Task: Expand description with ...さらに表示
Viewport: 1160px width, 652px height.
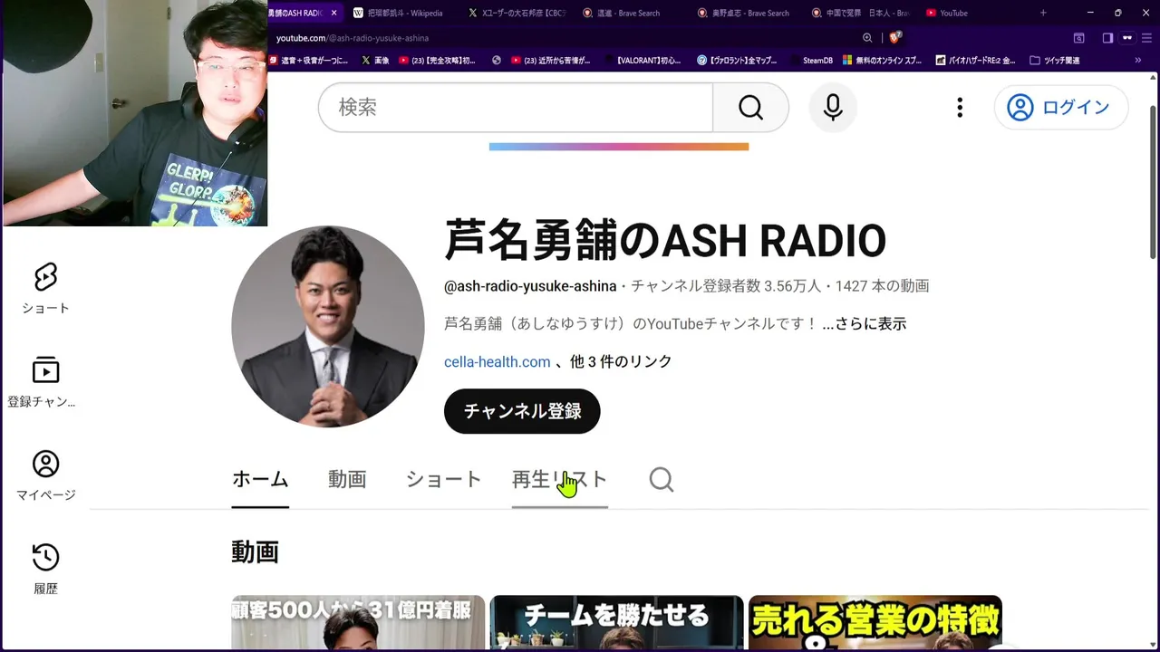Action: pyautogui.click(x=864, y=323)
